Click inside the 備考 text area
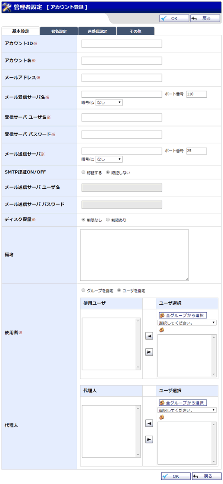223x484 pixels. pos(134,255)
